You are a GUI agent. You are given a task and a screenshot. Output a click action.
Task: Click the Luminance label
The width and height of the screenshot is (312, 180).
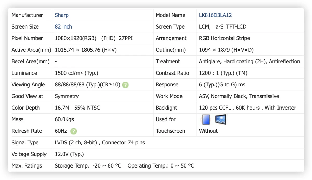coord(24,73)
